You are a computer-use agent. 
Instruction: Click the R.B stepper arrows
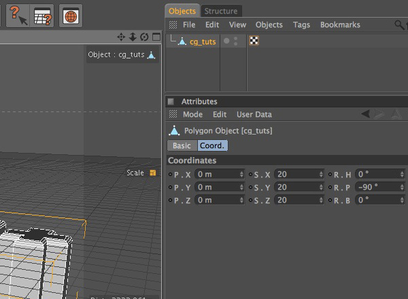pyautogui.click(x=402, y=200)
